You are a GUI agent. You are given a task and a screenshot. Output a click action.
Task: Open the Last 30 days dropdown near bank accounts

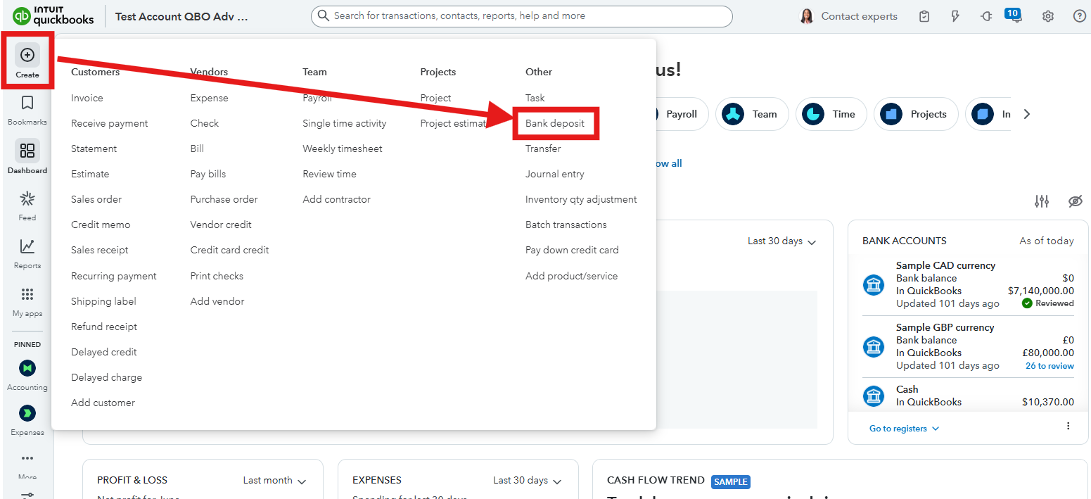click(x=781, y=241)
